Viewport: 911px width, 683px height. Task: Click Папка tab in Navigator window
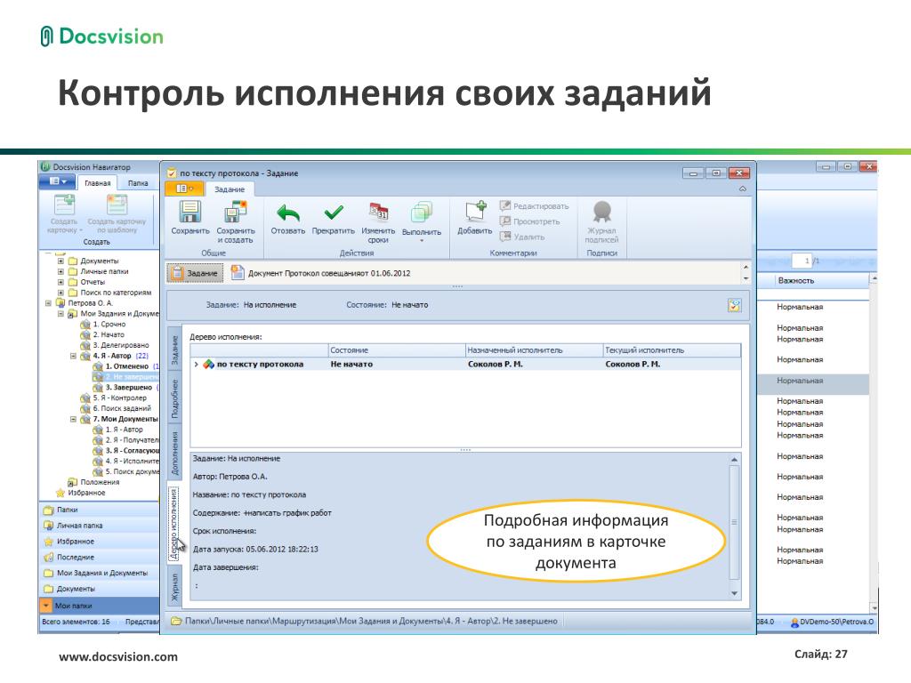pyautogui.click(x=138, y=183)
